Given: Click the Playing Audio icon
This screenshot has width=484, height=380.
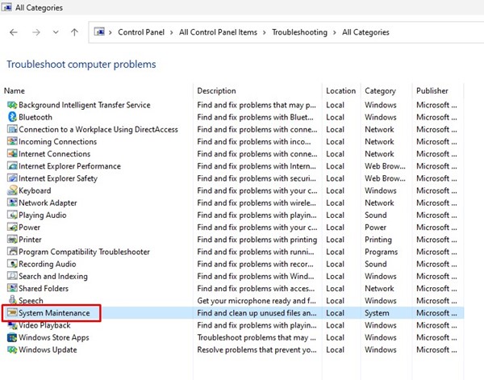Looking at the screenshot, I should pyautogui.click(x=11, y=215).
